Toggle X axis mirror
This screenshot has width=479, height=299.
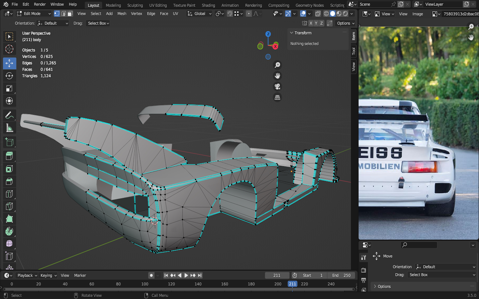click(311, 23)
